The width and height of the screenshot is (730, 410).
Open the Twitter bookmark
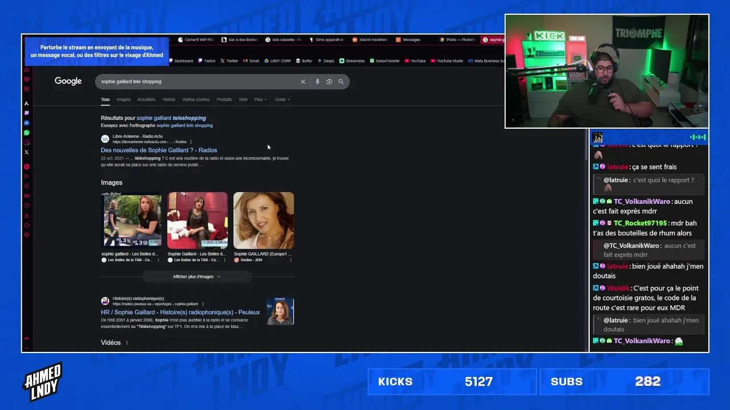[x=229, y=61]
